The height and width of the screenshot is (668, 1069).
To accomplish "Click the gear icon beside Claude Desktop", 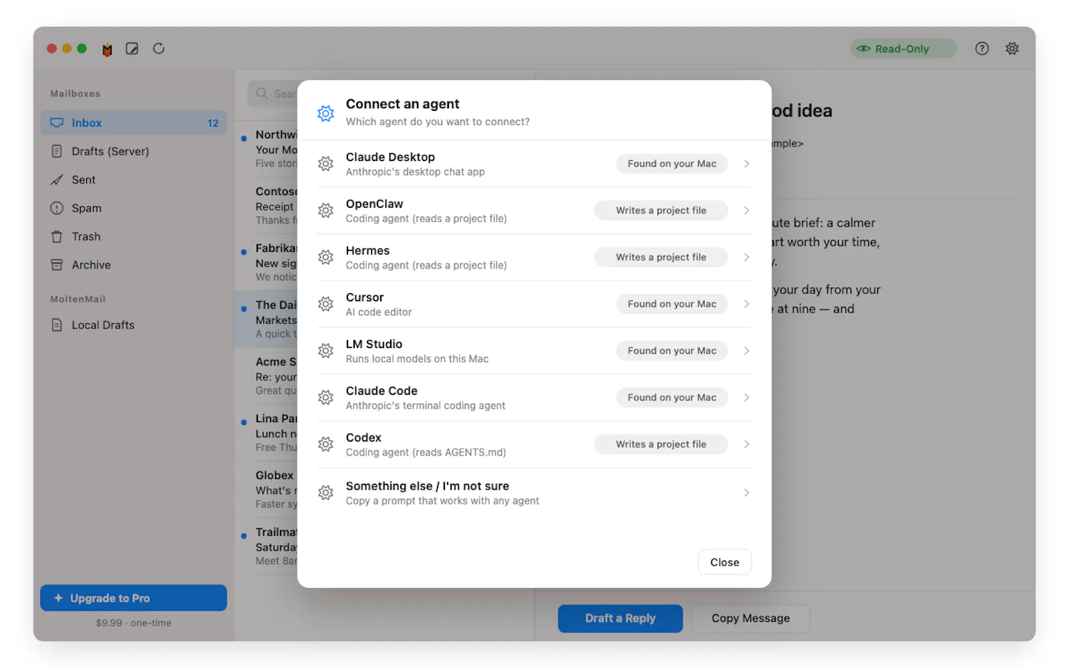I will pos(325,164).
